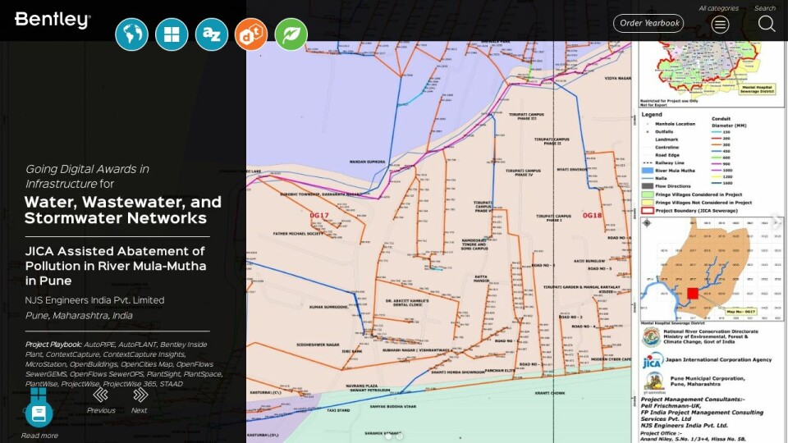Go to the Next project chevrons
Screen dimensions: 788x443
coord(140,395)
